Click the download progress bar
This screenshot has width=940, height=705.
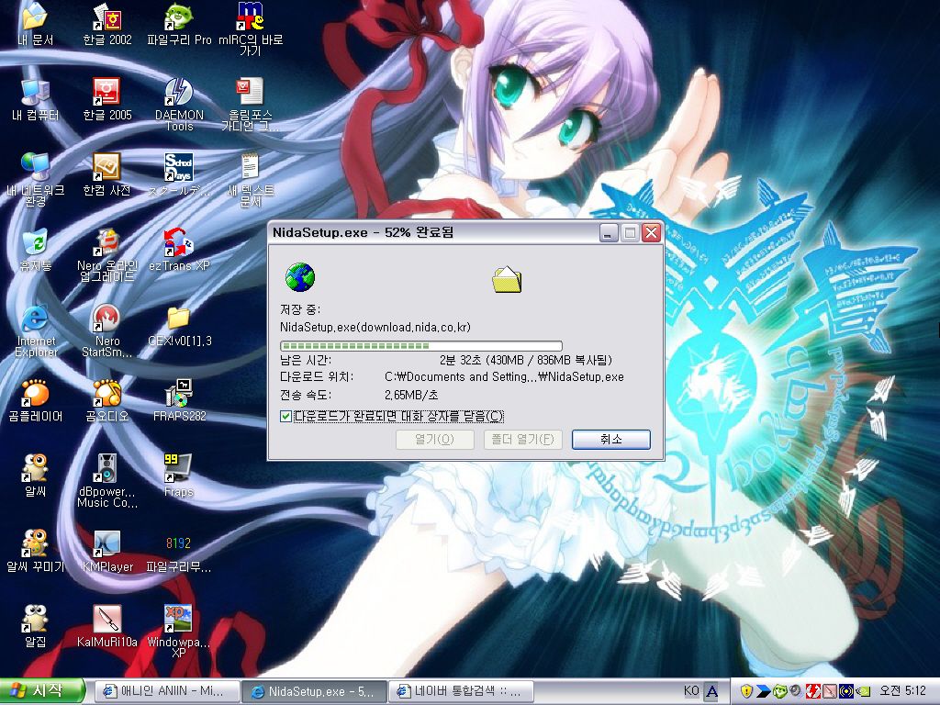(x=420, y=346)
